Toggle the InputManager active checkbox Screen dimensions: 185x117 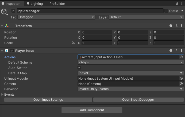(x=13, y=11)
